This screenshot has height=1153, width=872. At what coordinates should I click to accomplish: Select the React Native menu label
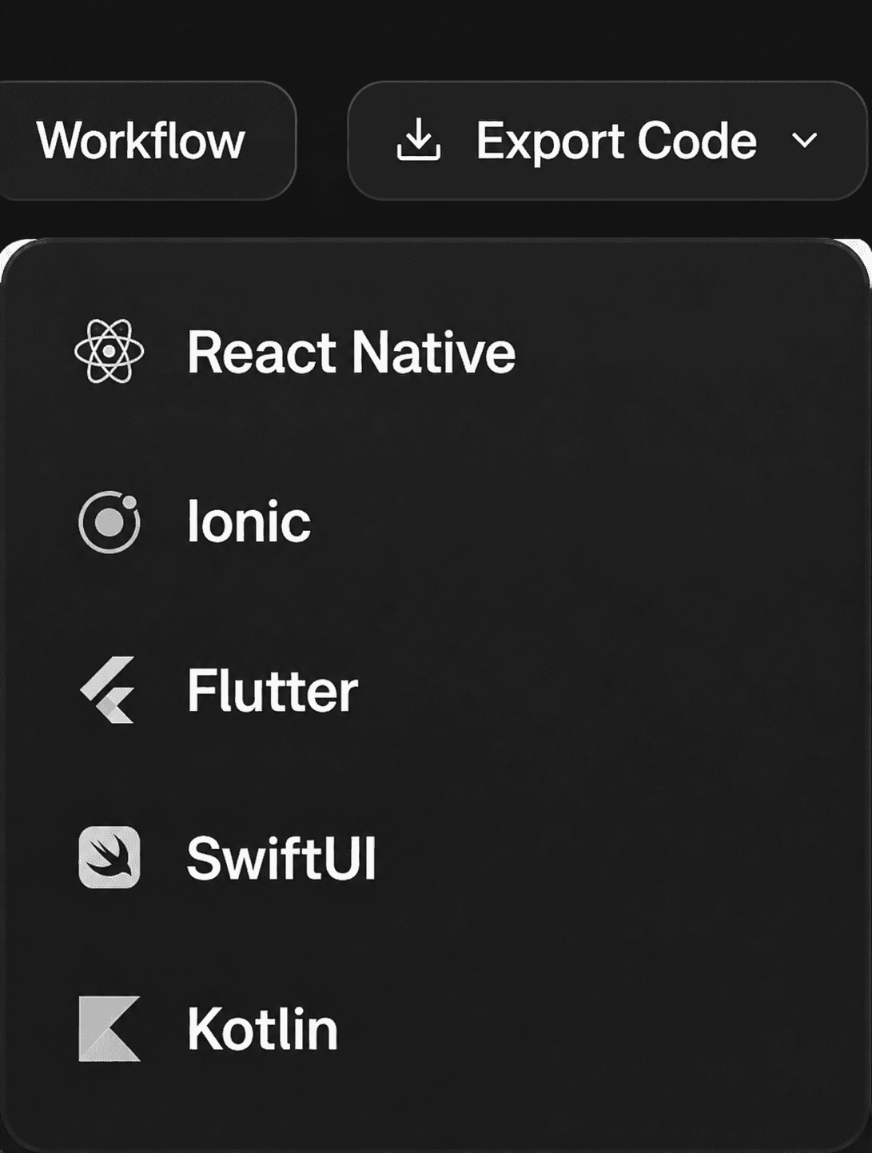[352, 352]
